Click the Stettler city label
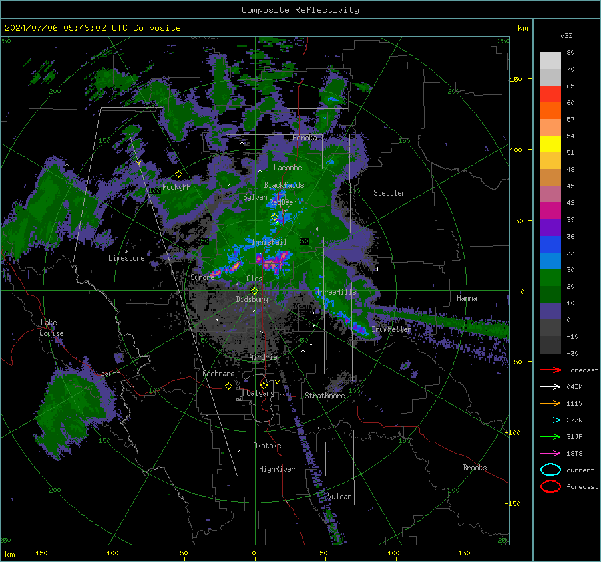601x562 pixels. [389, 193]
